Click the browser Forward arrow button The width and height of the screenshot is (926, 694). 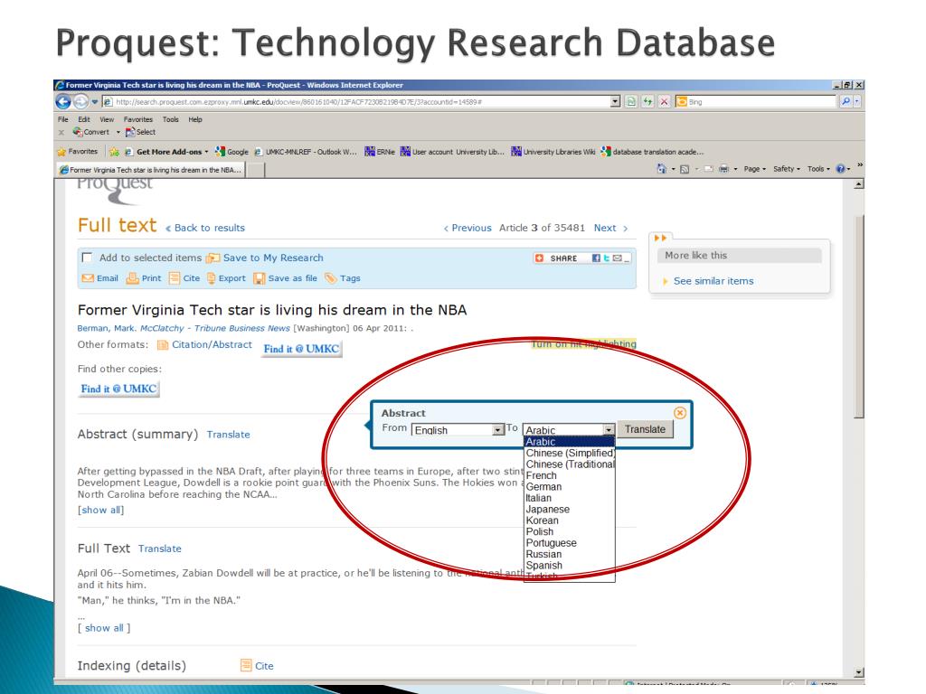80,102
